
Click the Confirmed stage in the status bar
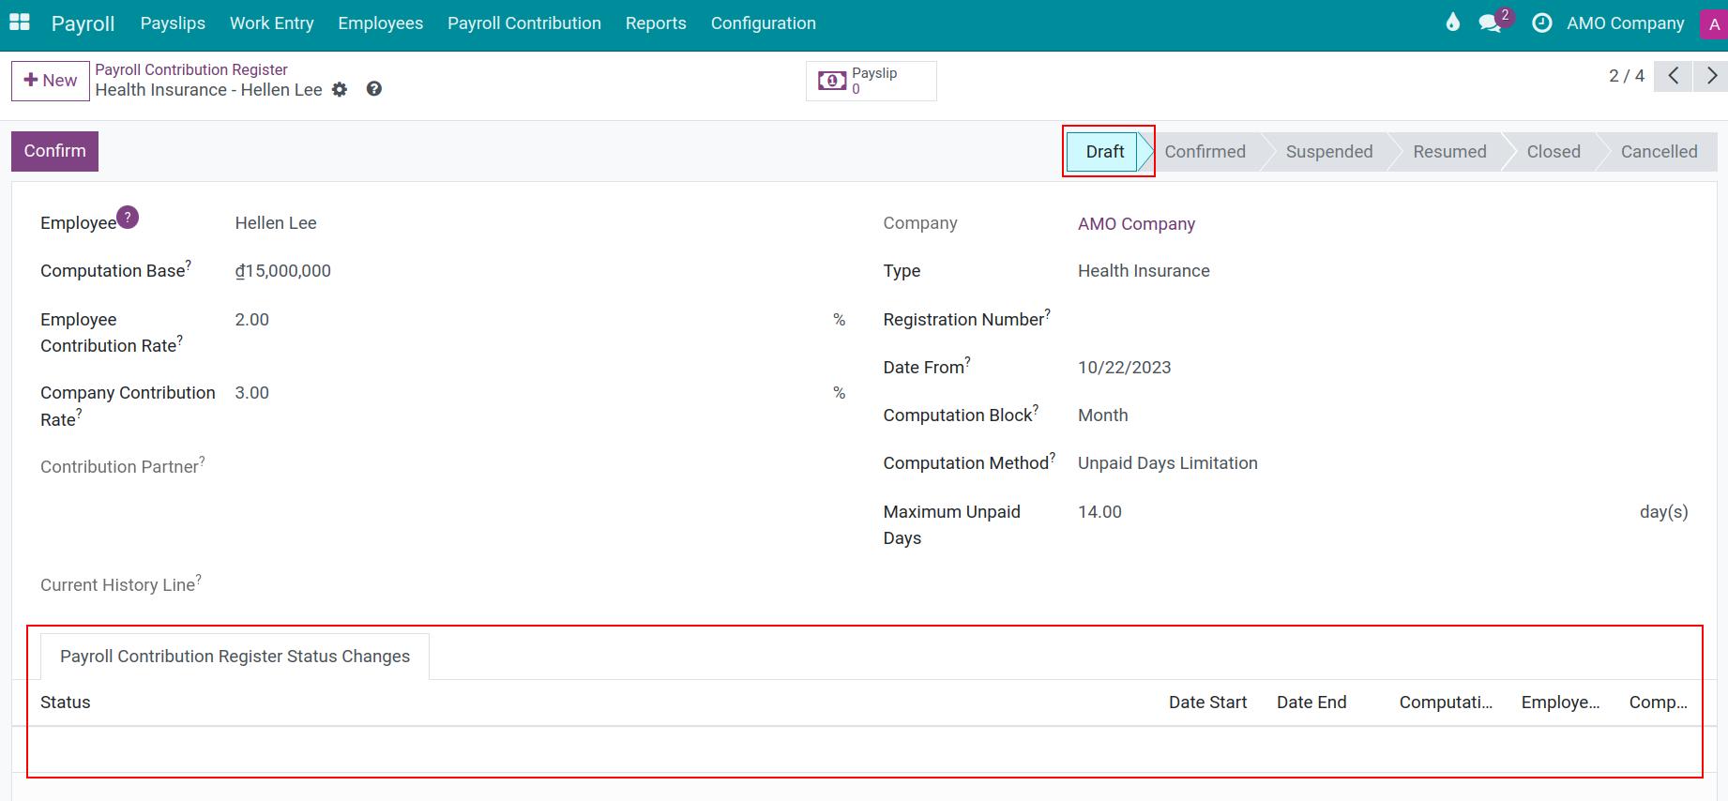point(1205,152)
